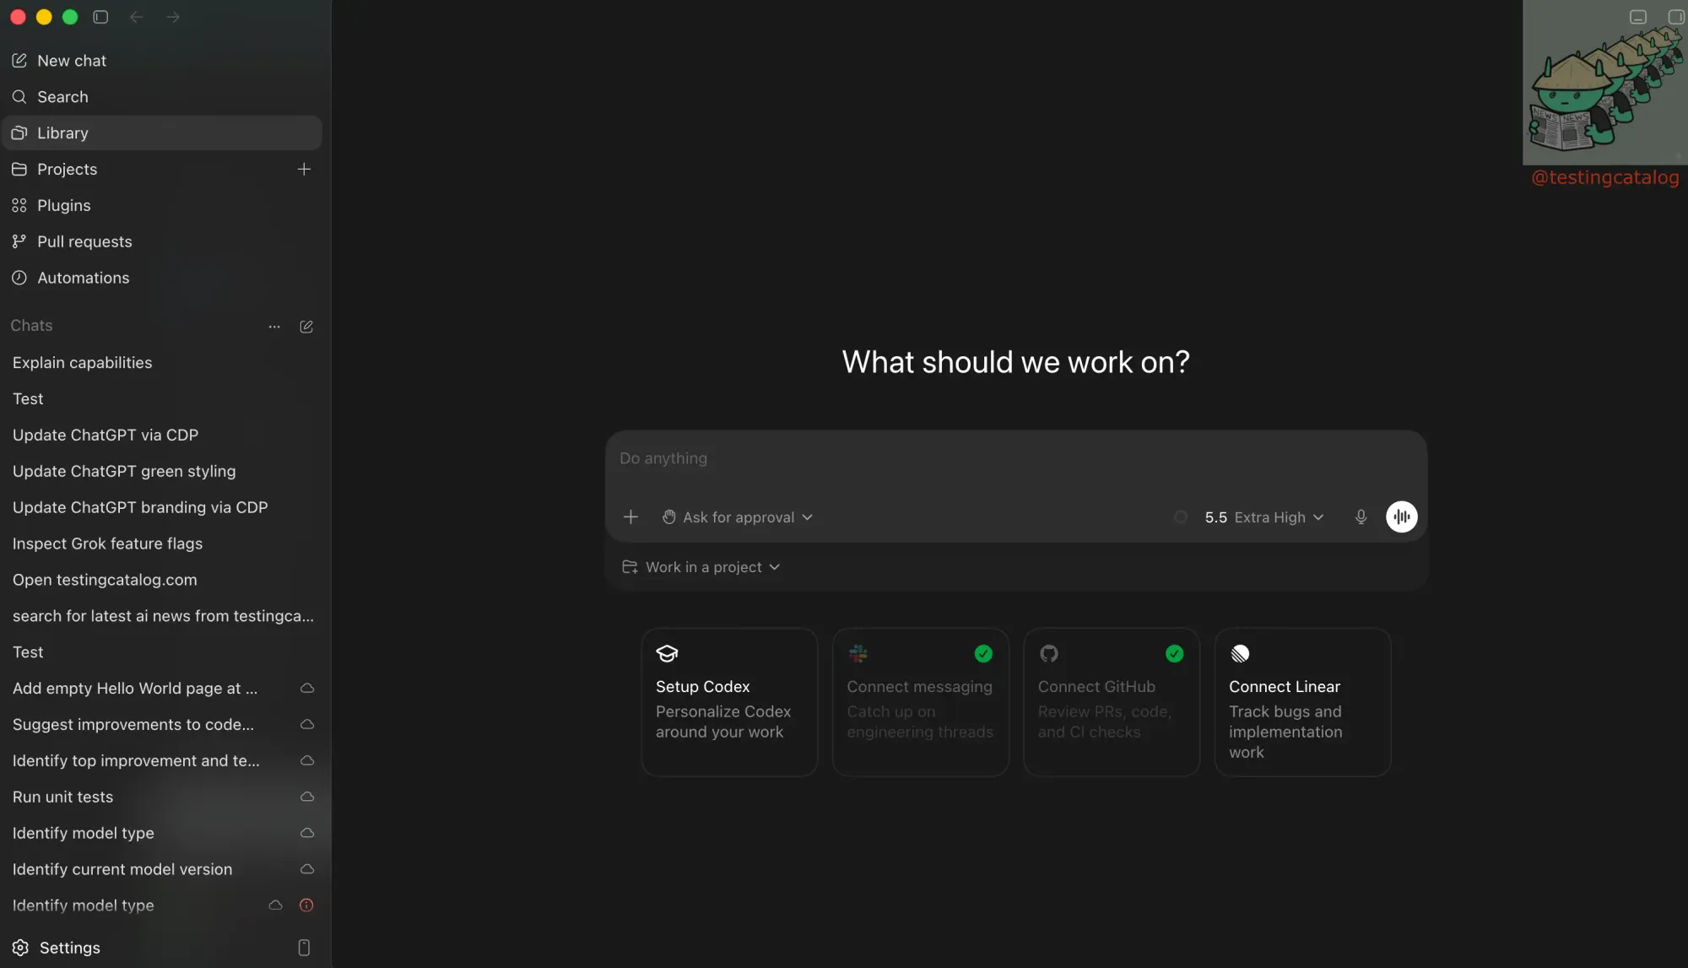1688x968 pixels.
Task: Start new chat from Chats header icon
Action: tap(306, 327)
